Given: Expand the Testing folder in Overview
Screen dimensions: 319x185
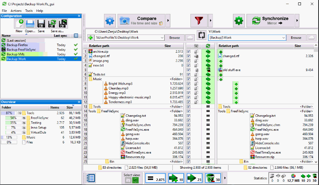Looking at the screenshot, I should tap(24, 123).
